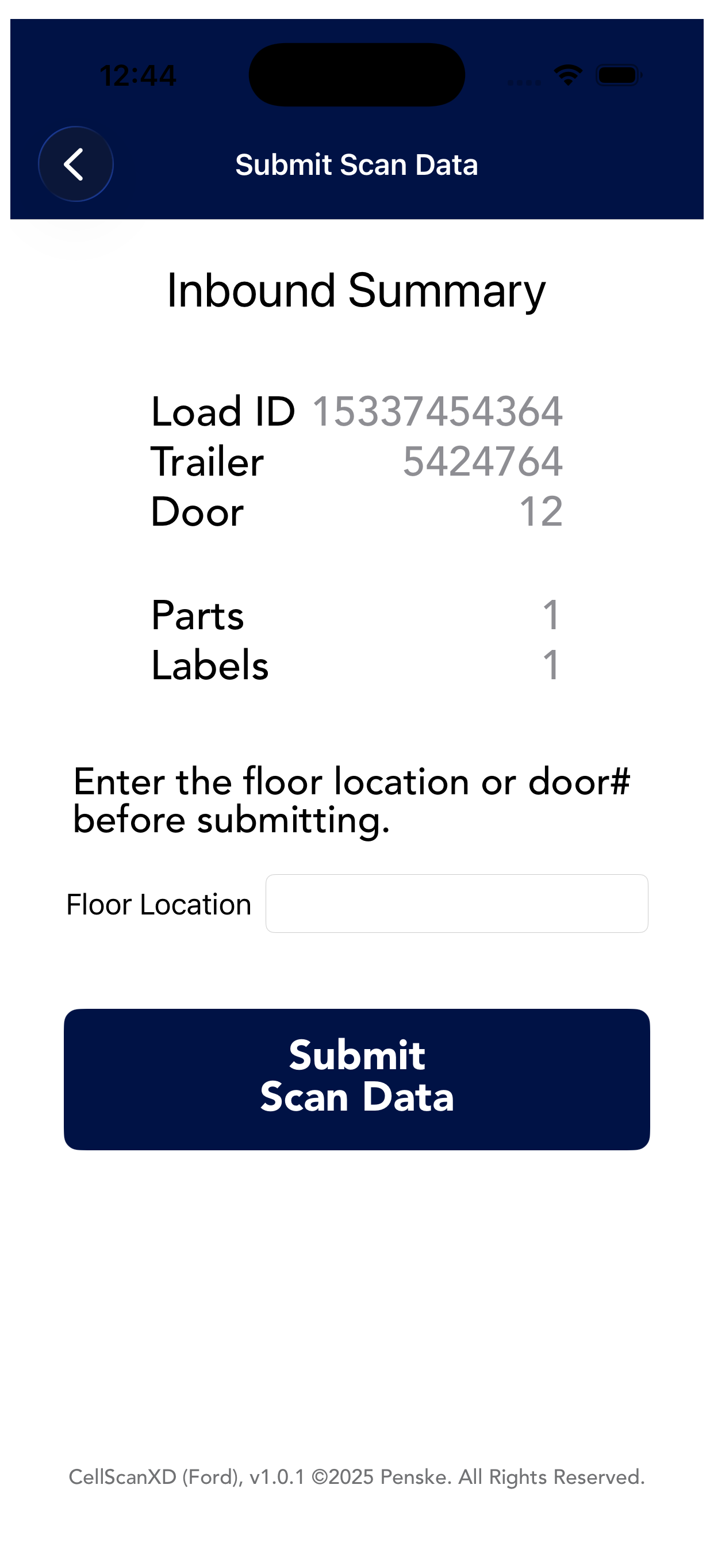Tap the Door value 12

(541, 512)
